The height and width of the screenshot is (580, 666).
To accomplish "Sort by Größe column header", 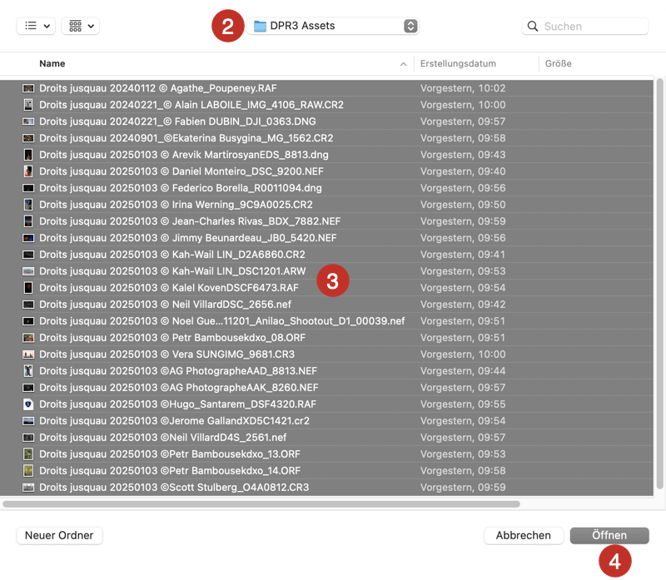I will pos(558,64).
